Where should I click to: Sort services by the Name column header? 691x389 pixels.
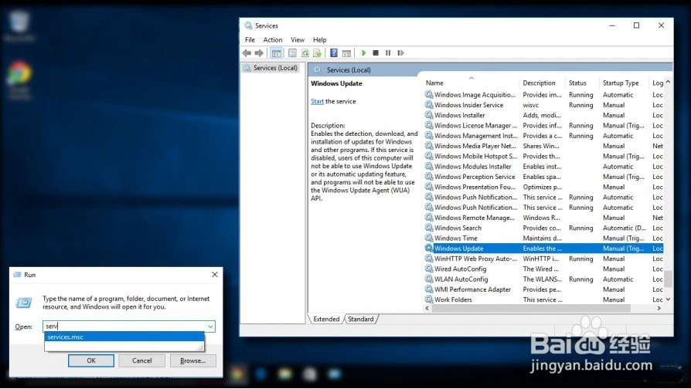[x=470, y=83]
